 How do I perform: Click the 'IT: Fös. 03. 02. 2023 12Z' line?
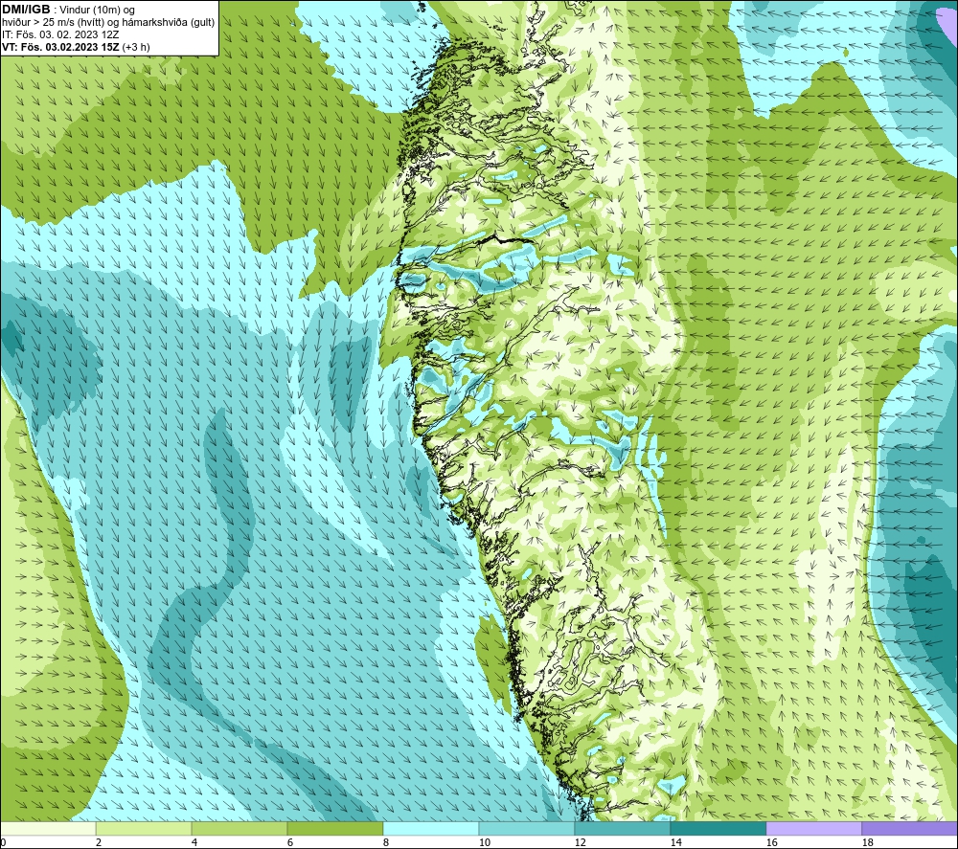60,34
